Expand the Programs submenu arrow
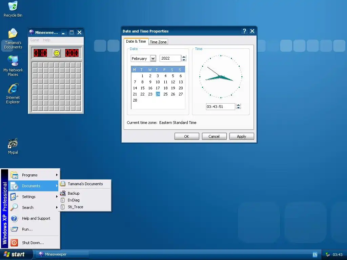Screen dimensions: 347x260 (x=57, y=175)
